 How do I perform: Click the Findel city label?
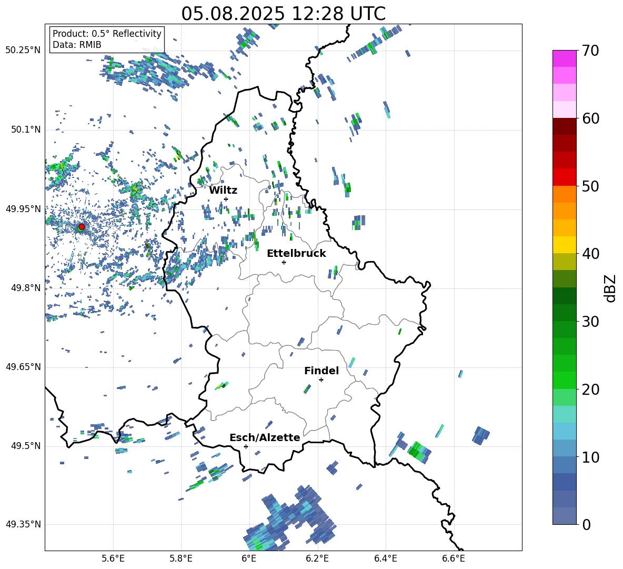tap(321, 371)
